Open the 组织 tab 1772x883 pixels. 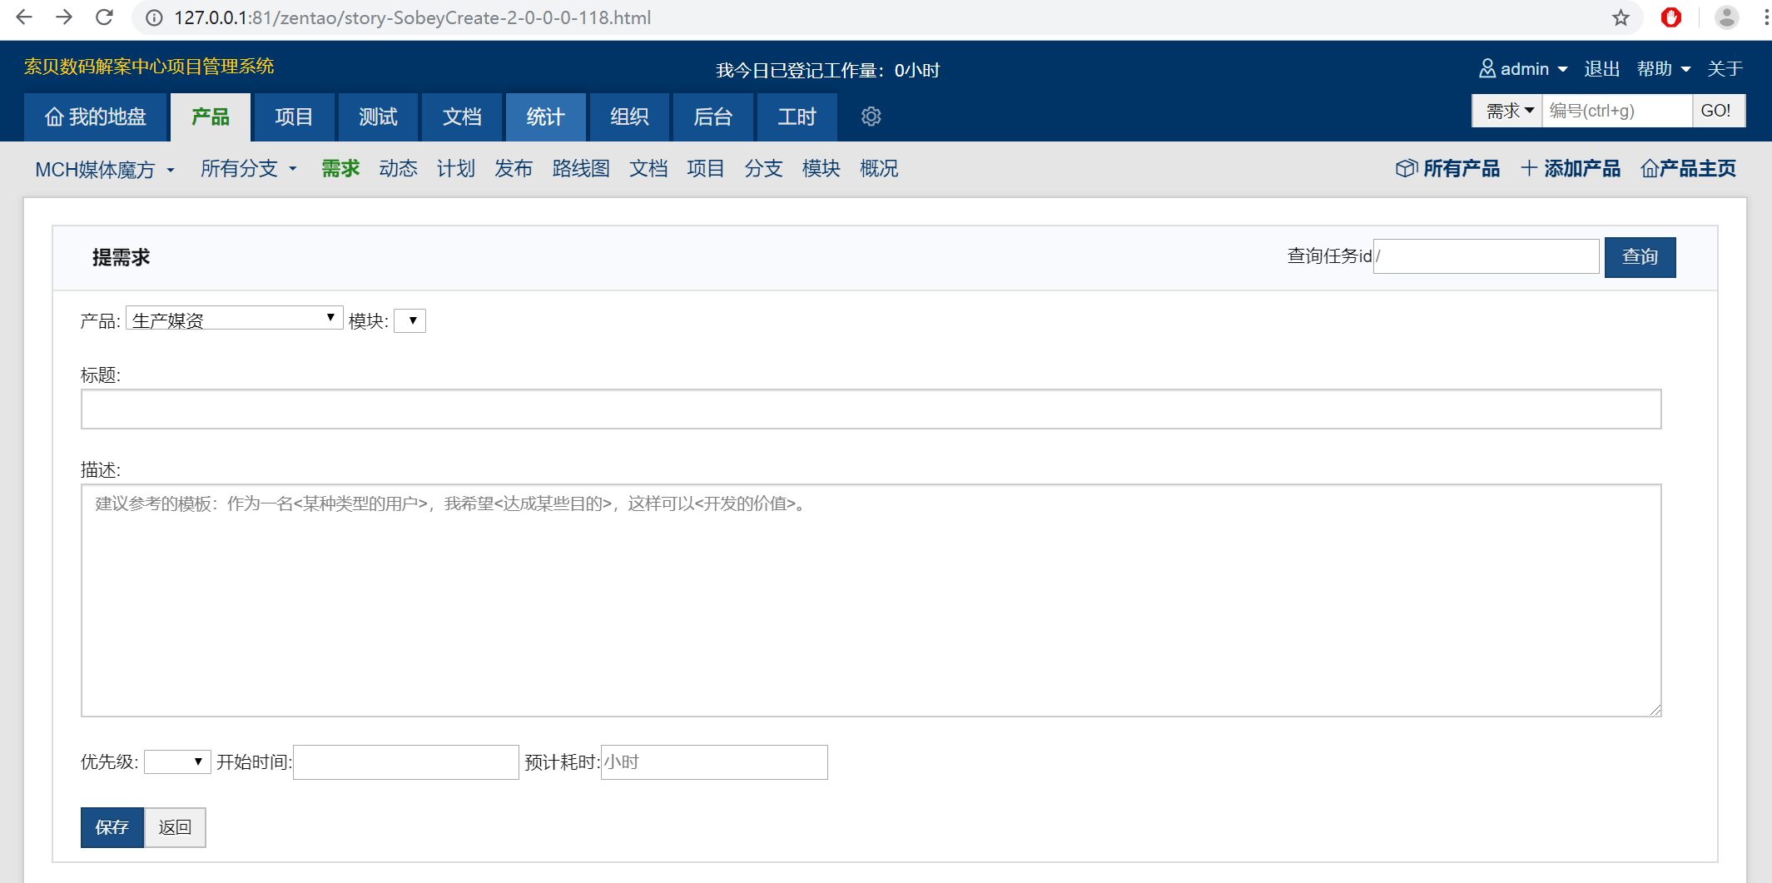pos(629,117)
